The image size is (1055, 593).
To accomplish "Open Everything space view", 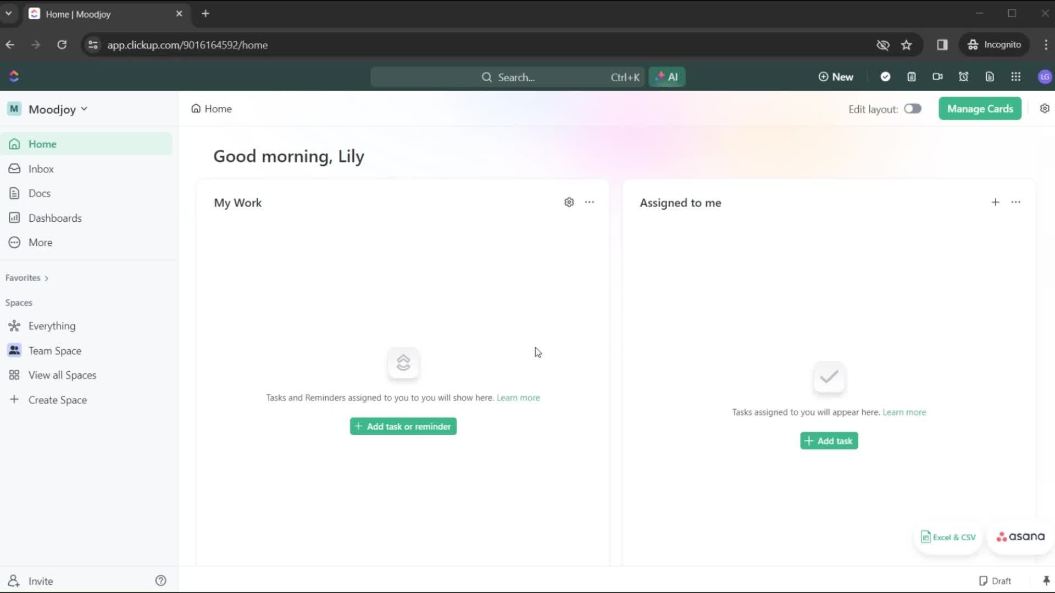I will click(52, 325).
